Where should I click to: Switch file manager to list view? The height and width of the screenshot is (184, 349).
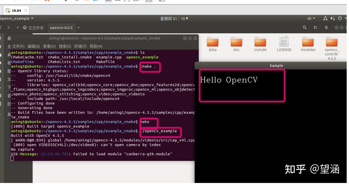click(316, 27)
